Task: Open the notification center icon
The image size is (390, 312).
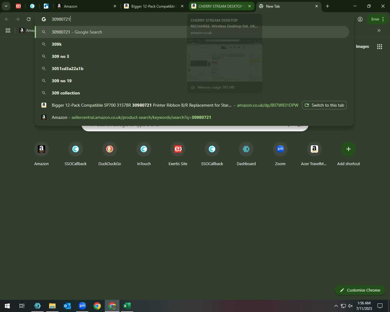Action: pos(380,306)
